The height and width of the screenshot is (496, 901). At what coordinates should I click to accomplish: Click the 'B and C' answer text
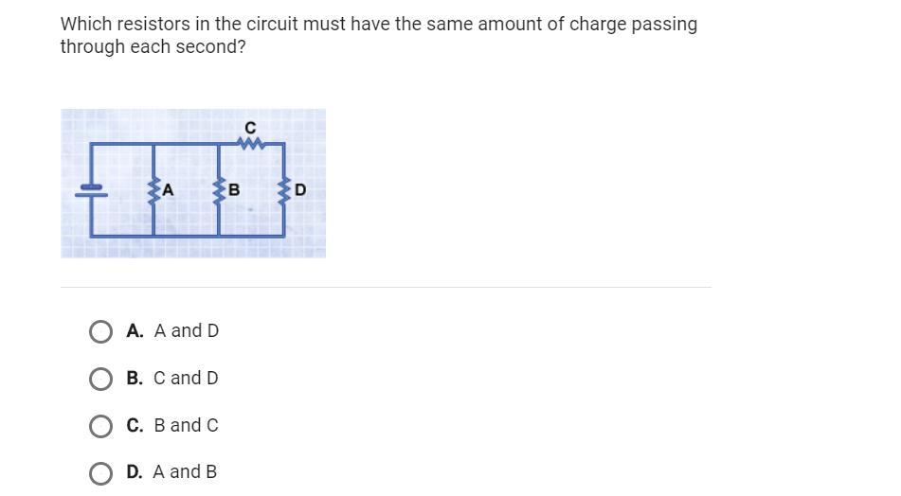click(186, 426)
